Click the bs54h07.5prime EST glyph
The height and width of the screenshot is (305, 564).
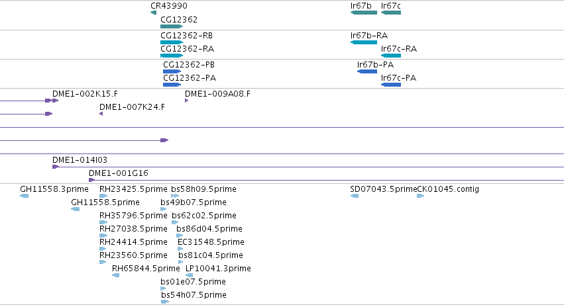click(x=165, y=302)
